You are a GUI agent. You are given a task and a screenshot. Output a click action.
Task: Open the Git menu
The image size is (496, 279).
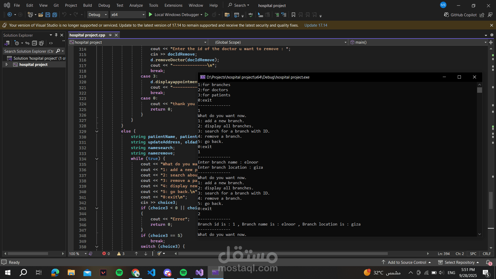56,5
